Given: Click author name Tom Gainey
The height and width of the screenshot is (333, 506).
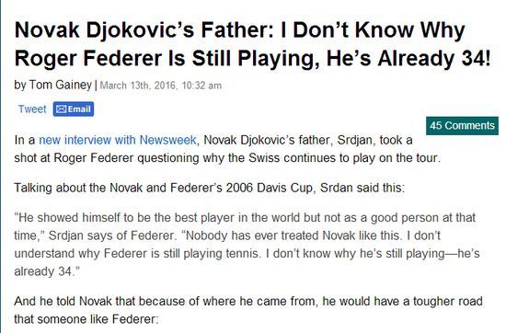Looking at the screenshot, I should 61,85.
